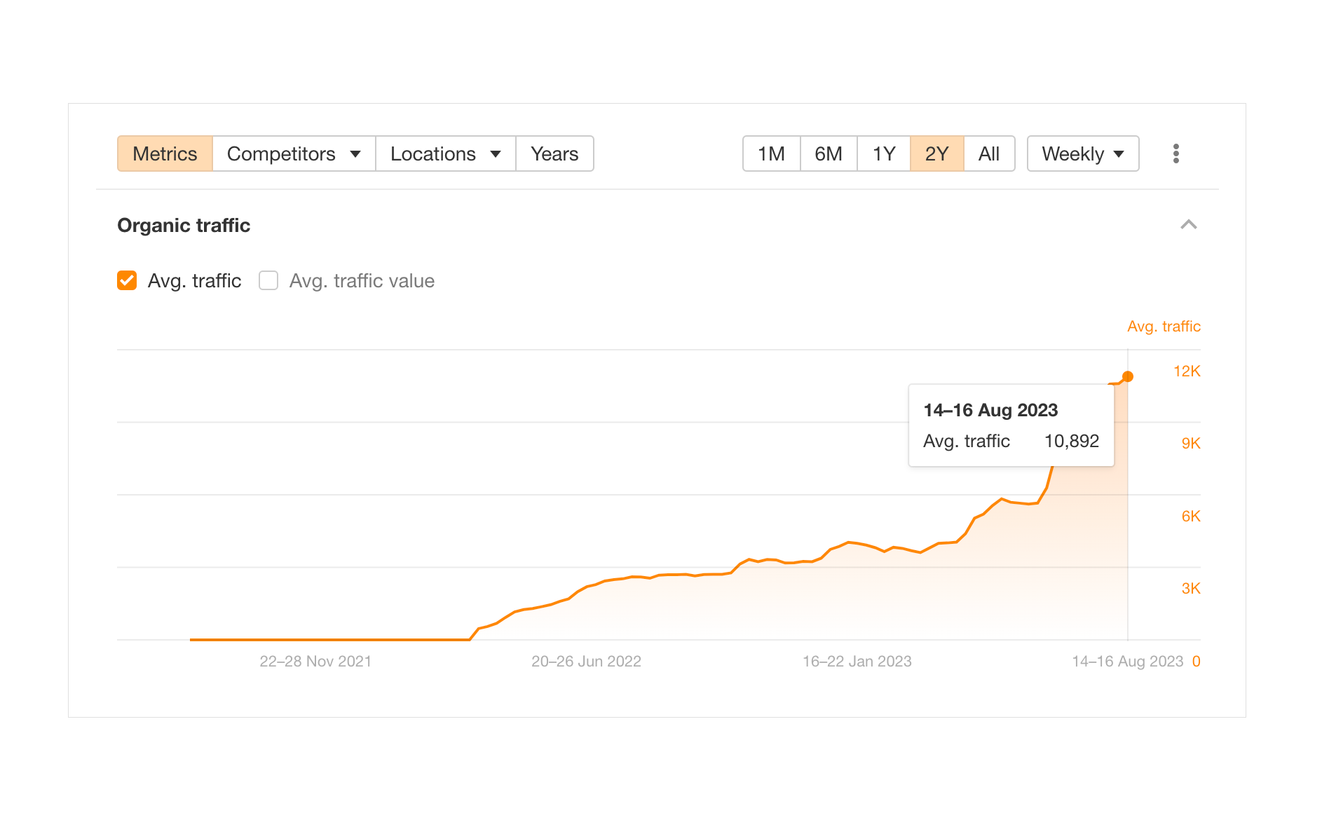Open the Locations dropdown
The image size is (1322, 827).
[x=446, y=153]
